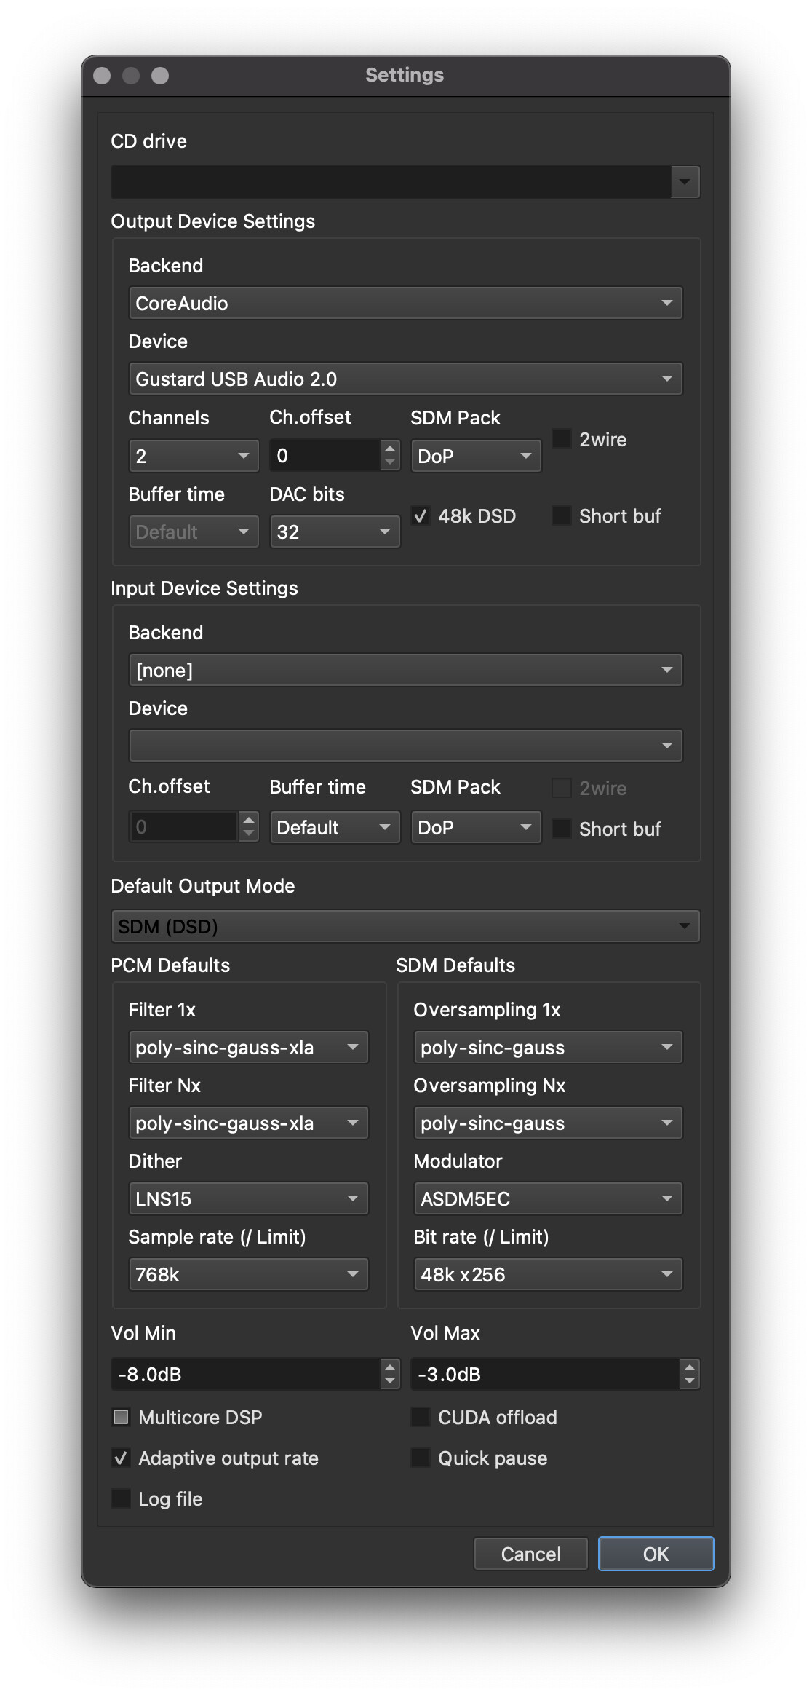Viewport: 812px width, 1695px height.
Task: Open the Dither LNS15 dropdown
Action: [247, 1198]
